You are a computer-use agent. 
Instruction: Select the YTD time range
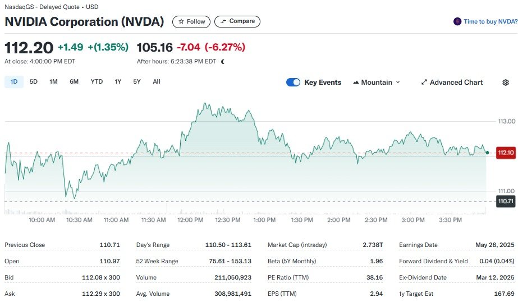[97, 82]
